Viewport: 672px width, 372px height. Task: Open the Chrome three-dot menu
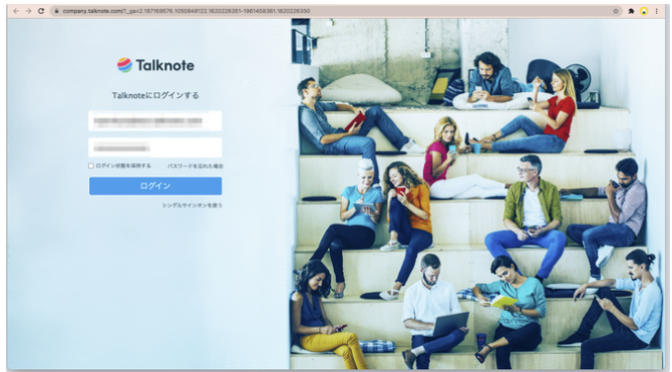coord(656,11)
